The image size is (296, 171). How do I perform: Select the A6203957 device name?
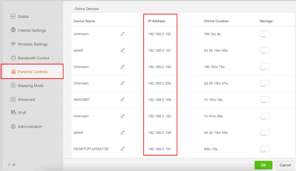82,99
